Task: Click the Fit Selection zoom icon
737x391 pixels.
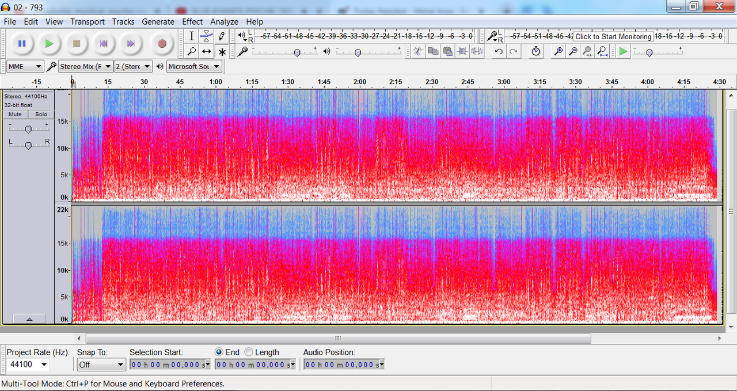Action: coord(588,51)
